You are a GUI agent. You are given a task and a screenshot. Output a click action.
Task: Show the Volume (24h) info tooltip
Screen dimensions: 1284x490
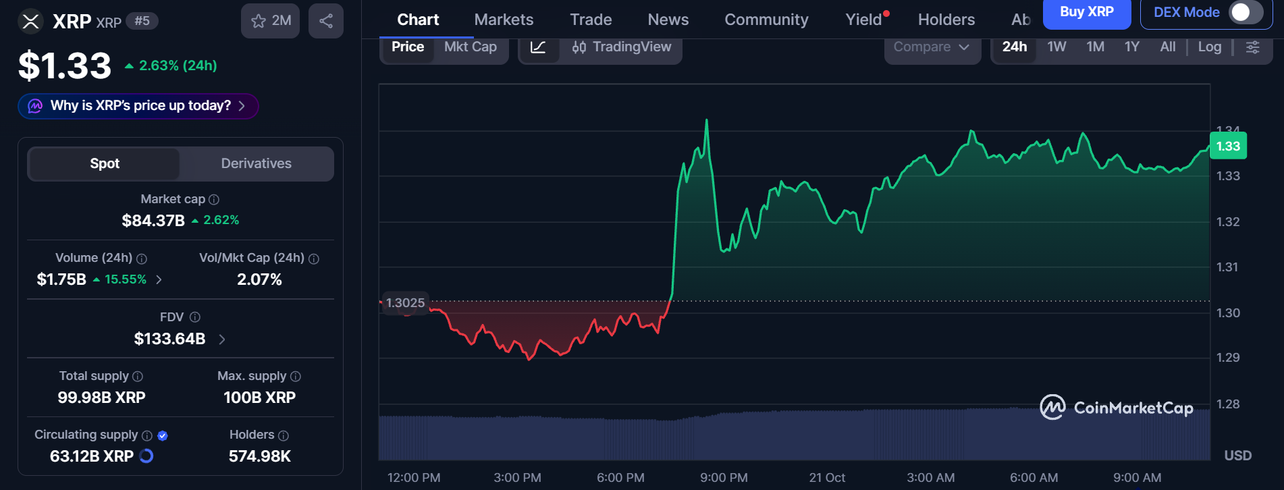tap(142, 258)
